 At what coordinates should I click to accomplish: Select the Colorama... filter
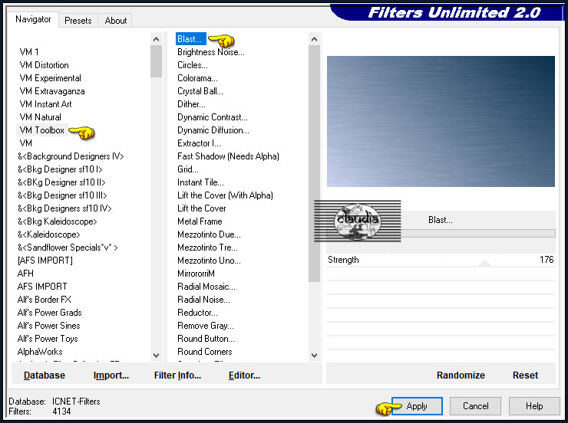coord(197,78)
